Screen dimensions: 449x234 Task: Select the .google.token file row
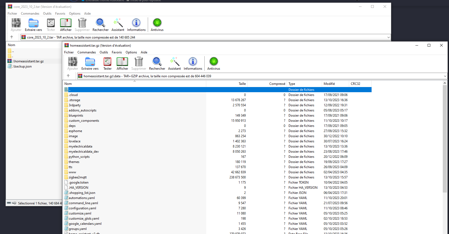click(218, 182)
